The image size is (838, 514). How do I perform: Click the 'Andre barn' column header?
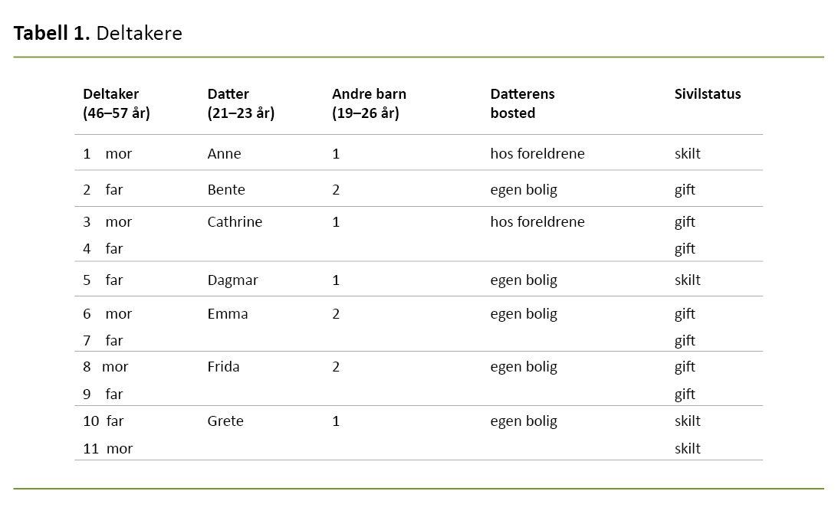click(369, 103)
